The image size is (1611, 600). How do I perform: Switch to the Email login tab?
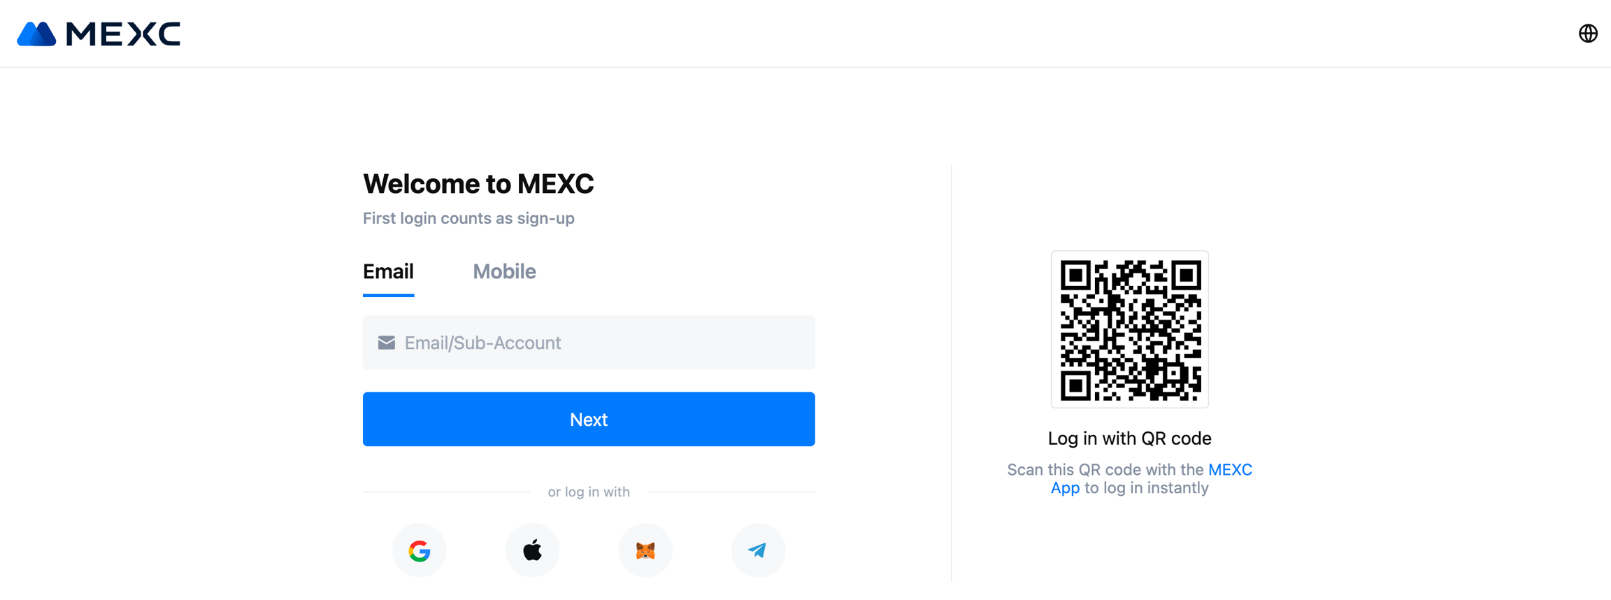tap(388, 272)
